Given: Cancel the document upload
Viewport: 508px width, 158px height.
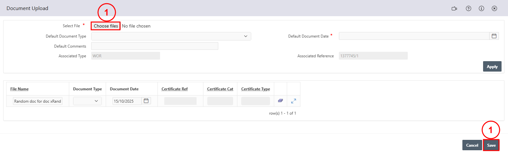Looking at the screenshot, I should tap(472, 145).
